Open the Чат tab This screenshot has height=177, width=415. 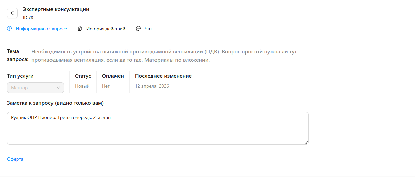144,29
